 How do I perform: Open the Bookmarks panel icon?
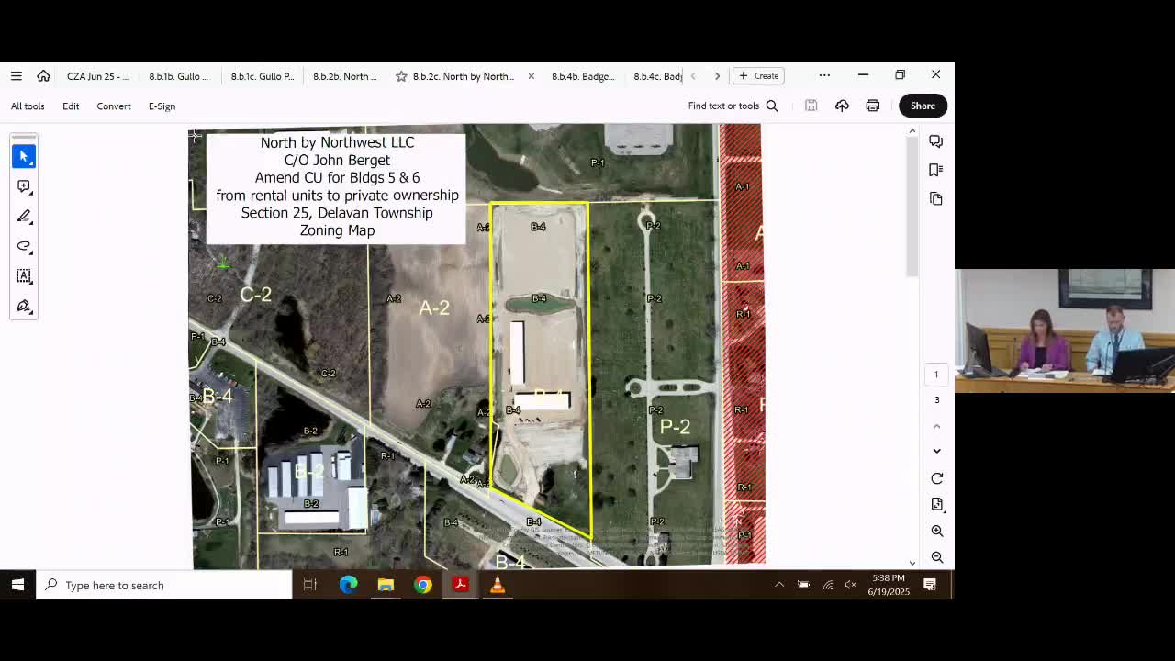click(935, 170)
